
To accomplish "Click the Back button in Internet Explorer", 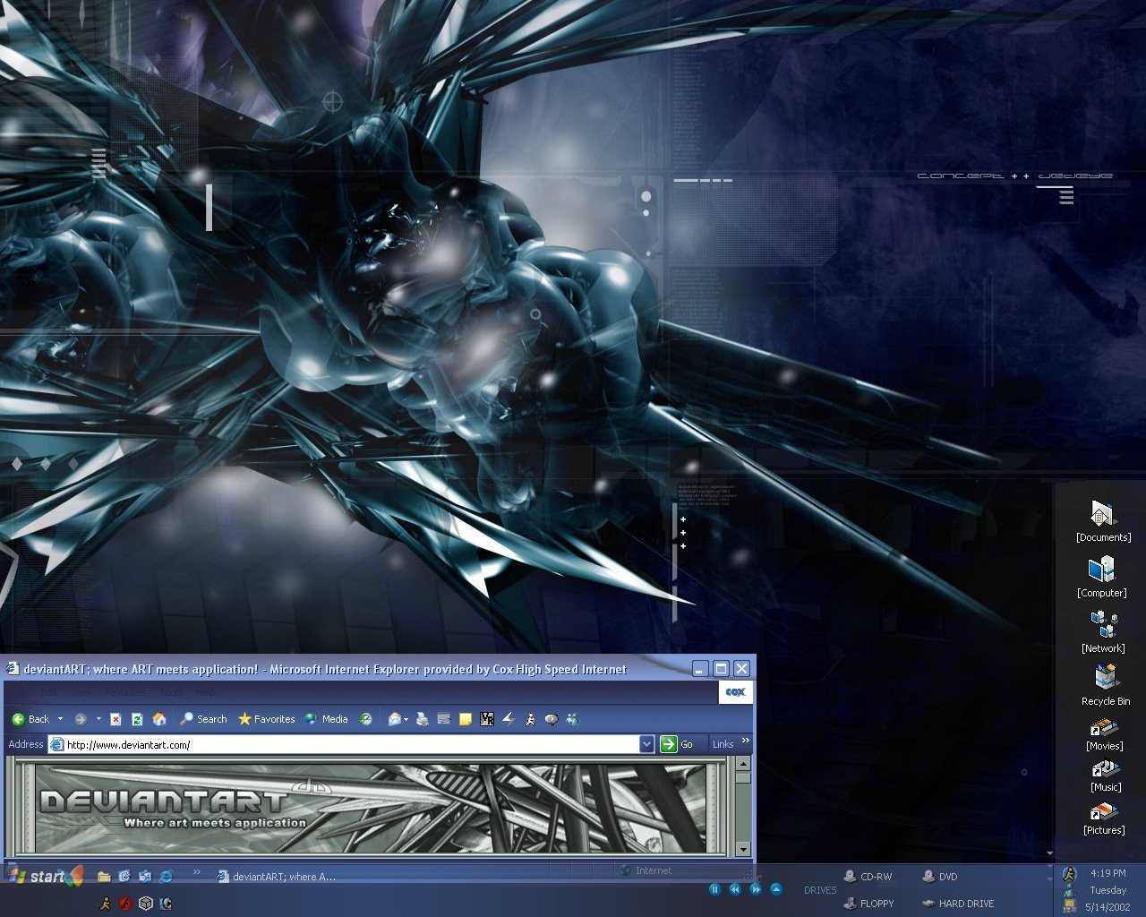I will 30,719.
